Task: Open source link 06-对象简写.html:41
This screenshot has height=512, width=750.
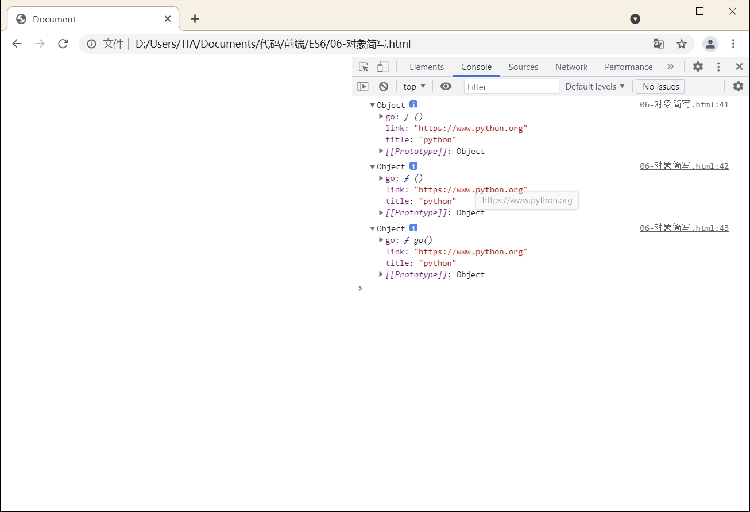Action: click(684, 104)
